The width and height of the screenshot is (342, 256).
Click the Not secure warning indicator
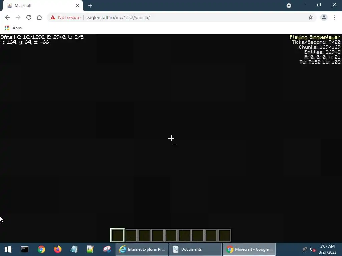point(65,17)
